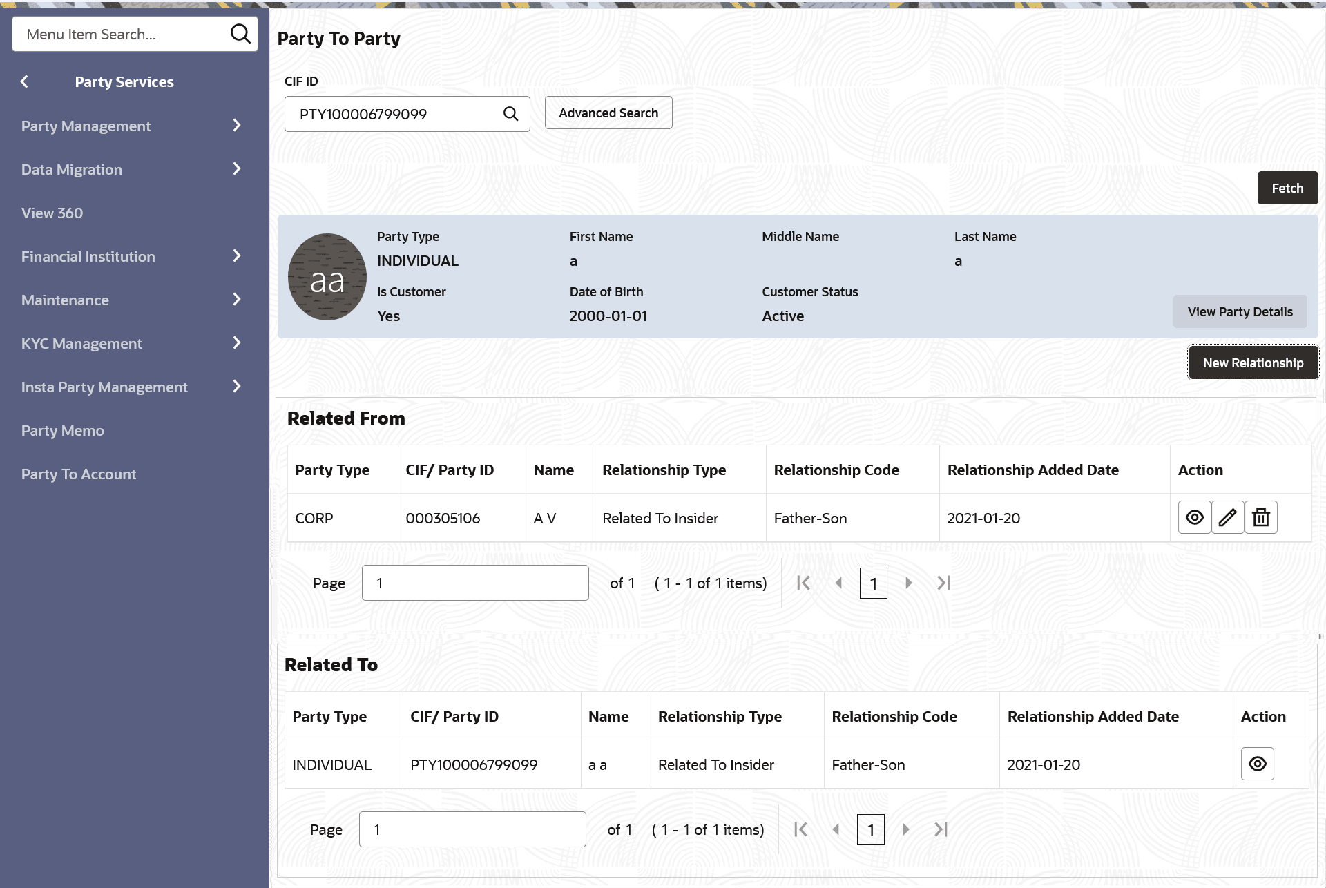Click the CIF ID search magnifier icon
Image resolution: width=1326 pixels, height=888 pixels.
pyautogui.click(x=510, y=114)
